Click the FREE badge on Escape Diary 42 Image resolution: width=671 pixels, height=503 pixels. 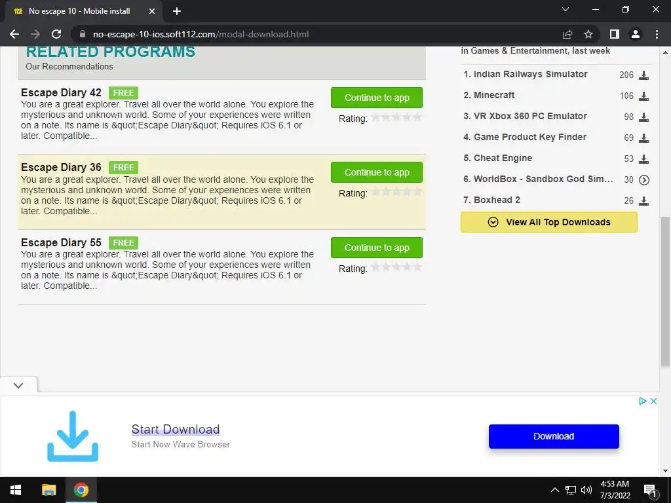tap(123, 93)
